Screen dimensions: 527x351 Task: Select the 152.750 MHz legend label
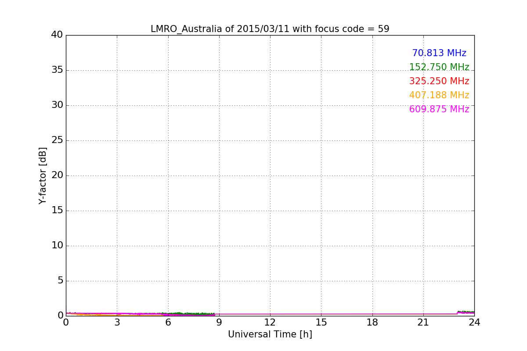coord(439,67)
